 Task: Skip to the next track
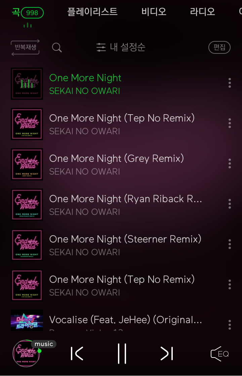[167, 353]
